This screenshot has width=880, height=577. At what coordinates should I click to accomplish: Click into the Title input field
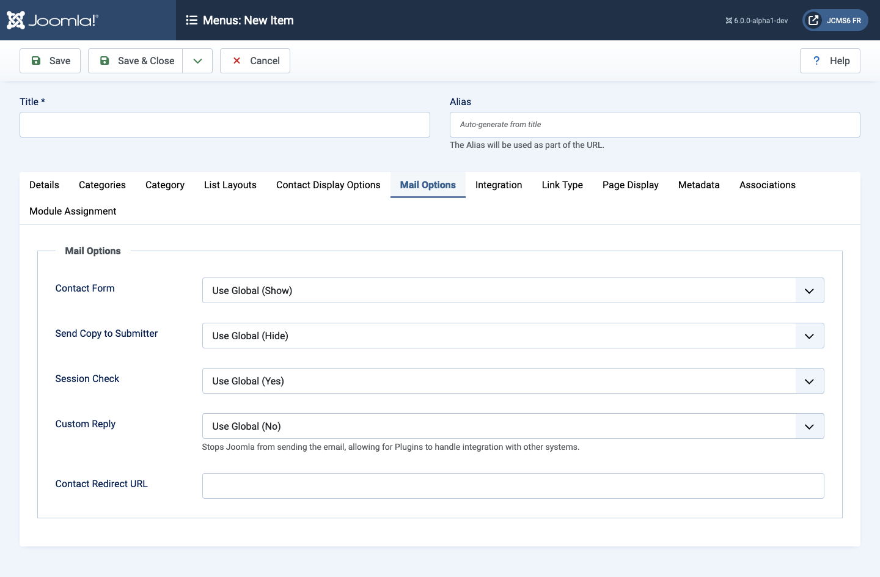pyautogui.click(x=225, y=125)
